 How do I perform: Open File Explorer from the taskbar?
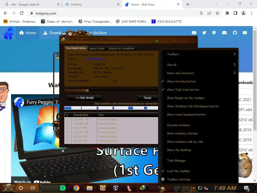(x=90, y=188)
